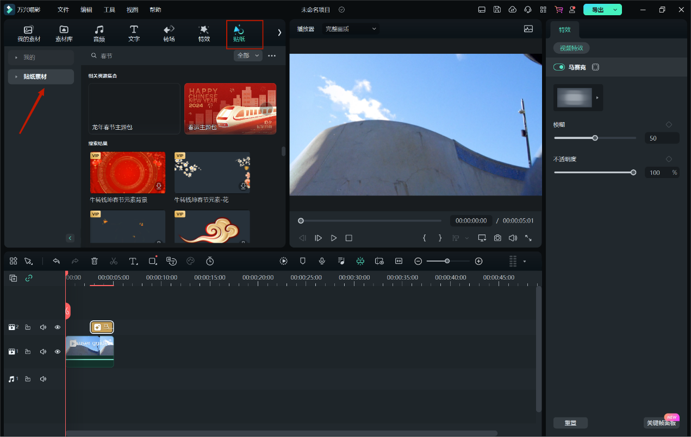This screenshot has width=691, height=437.
Task: Hide video track 2 using eye icon
Action: (57, 327)
